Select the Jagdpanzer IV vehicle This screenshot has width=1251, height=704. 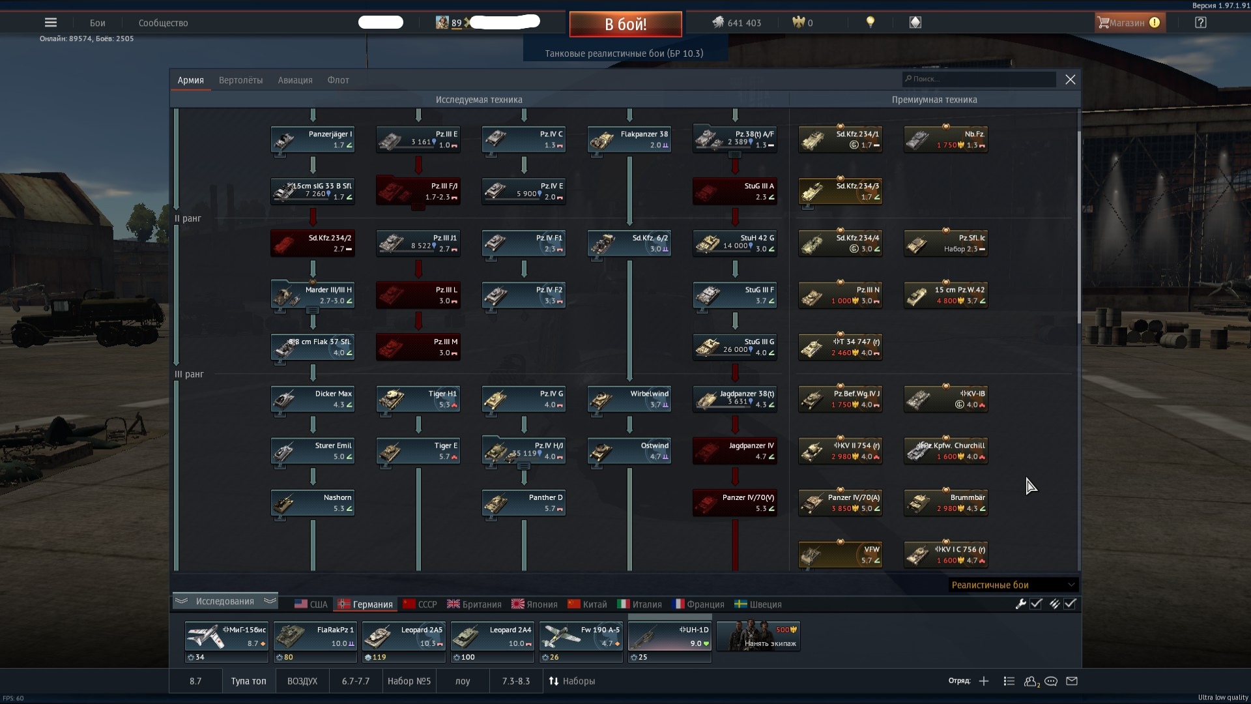(735, 450)
